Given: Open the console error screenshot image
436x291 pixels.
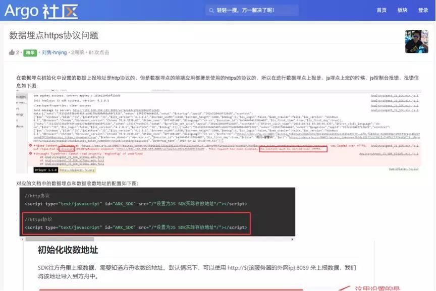Looking at the screenshot, I should tap(219, 132).
